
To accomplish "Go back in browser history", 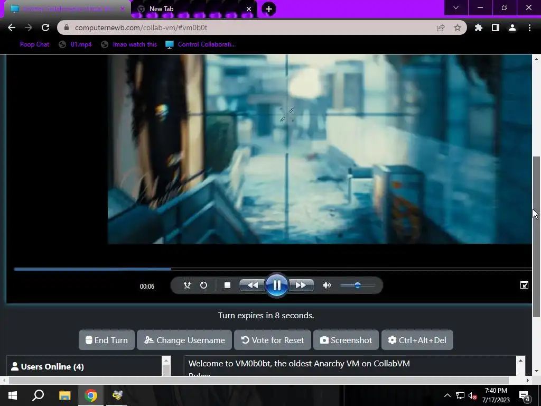I will pyautogui.click(x=12, y=27).
